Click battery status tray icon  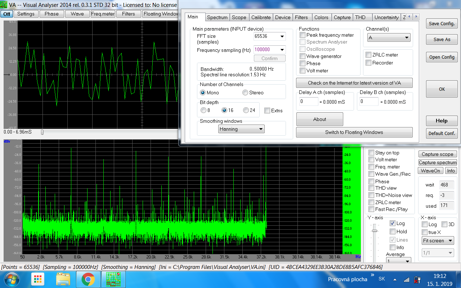(417, 280)
